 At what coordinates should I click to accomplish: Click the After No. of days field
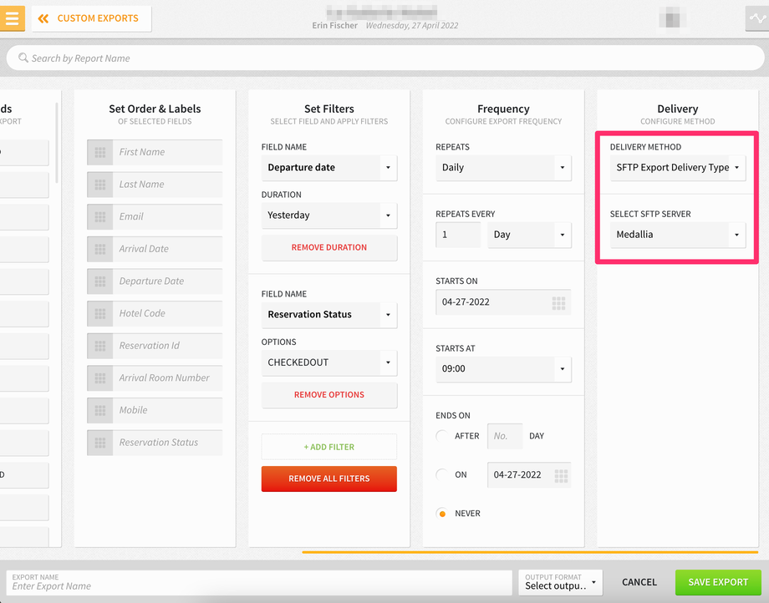click(505, 437)
